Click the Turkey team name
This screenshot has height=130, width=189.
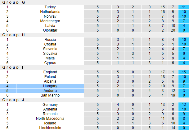(50, 7)
